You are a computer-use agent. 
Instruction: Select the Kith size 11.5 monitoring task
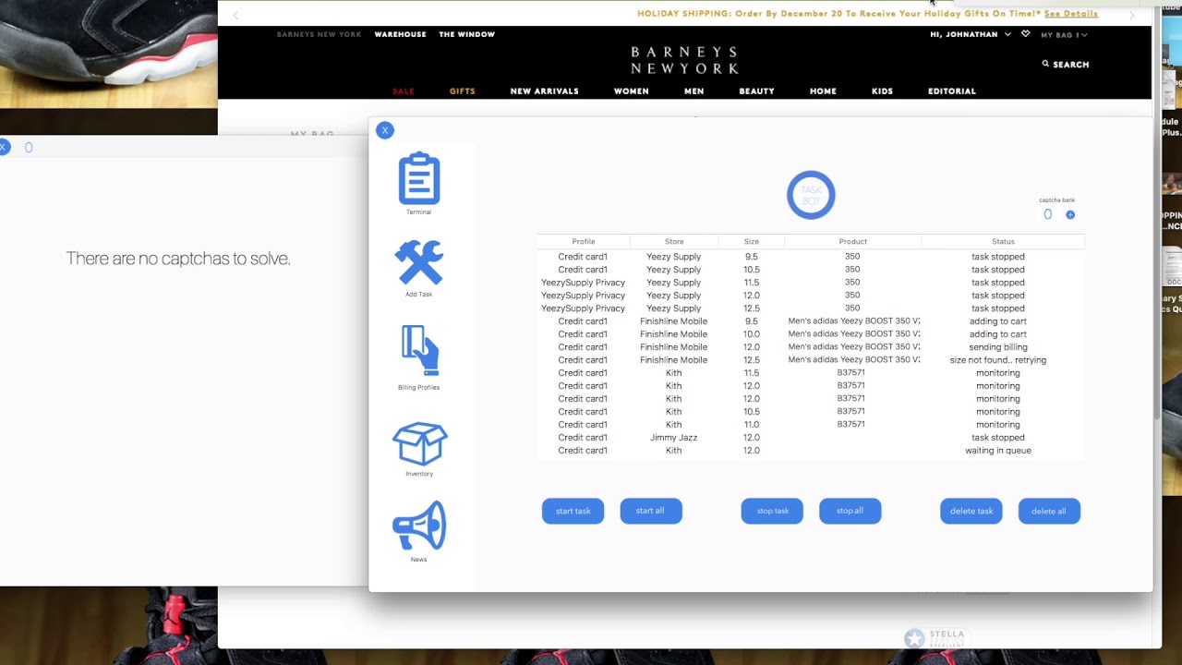[811, 373]
